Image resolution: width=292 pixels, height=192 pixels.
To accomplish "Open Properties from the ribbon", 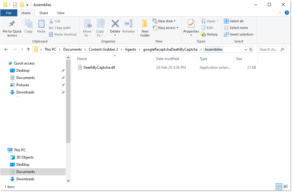I will (x=191, y=24).
